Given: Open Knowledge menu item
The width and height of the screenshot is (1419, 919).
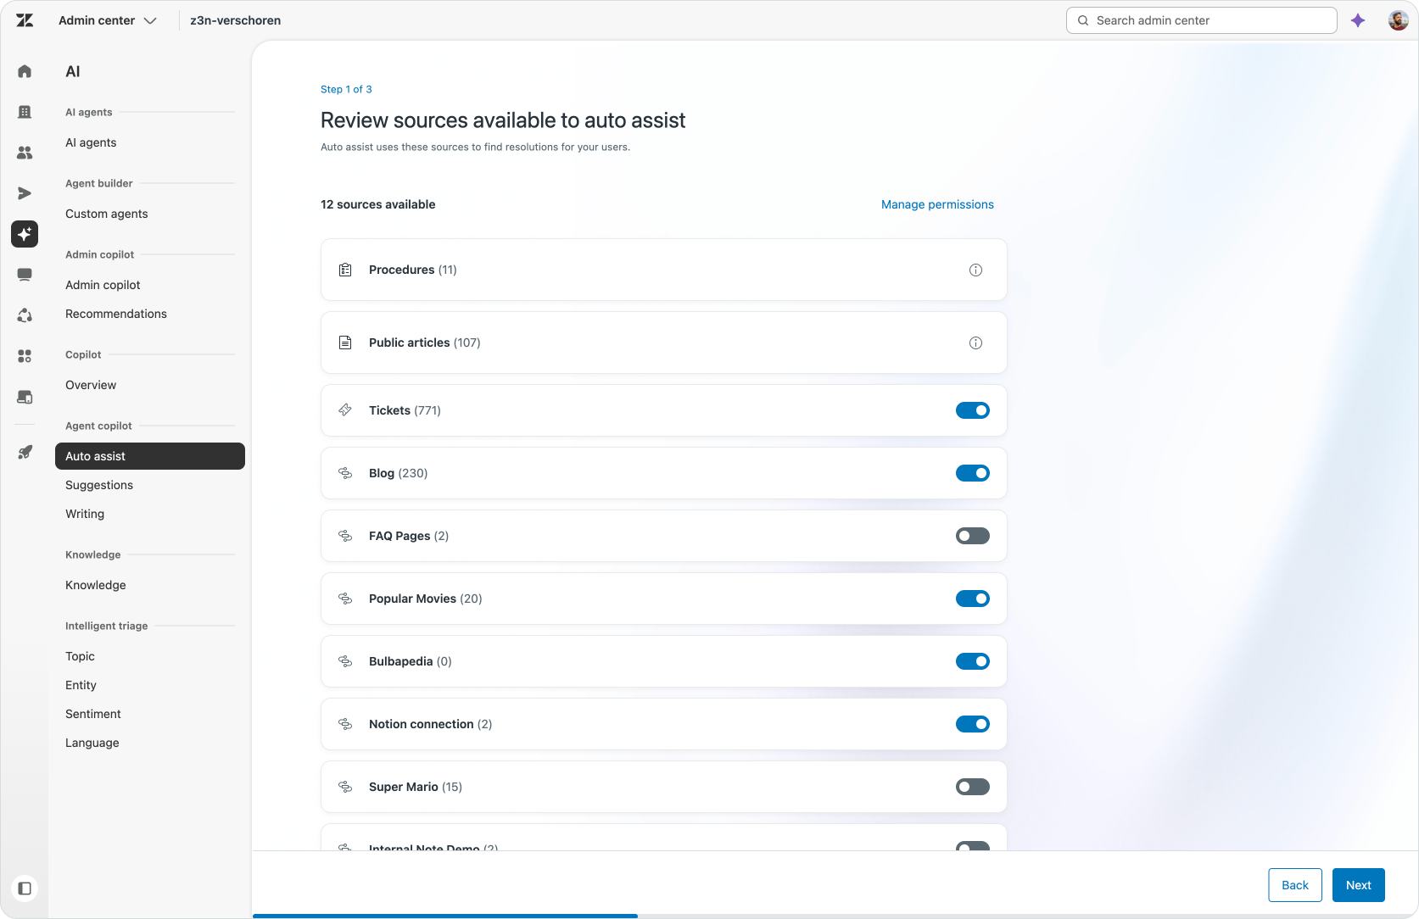Looking at the screenshot, I should coord(96,585).
